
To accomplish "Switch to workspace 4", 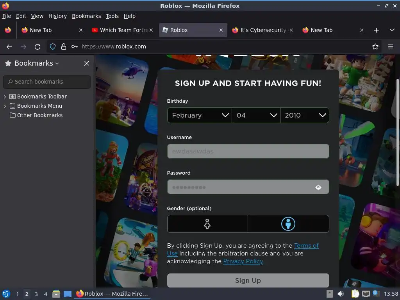I will click(x=46, y=294).
